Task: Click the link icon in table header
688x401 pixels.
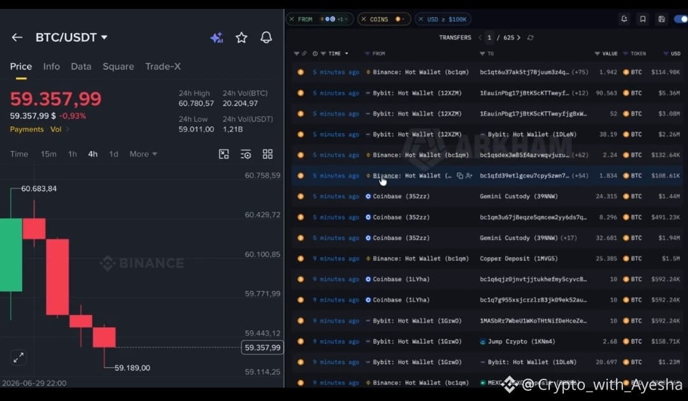Action: tap(304, 53)
